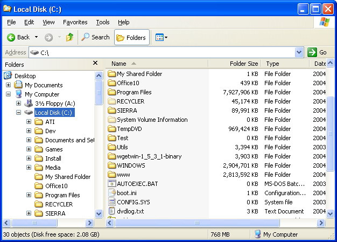Open the Favorites menu
The image size is (337, 242).
coord(75,22)
